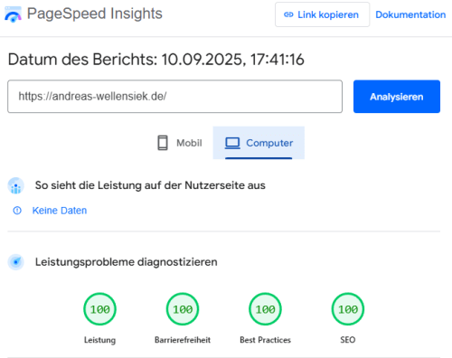
Task: Click the So sieht die Leistung heading
Action: click(x=150, y=185)
